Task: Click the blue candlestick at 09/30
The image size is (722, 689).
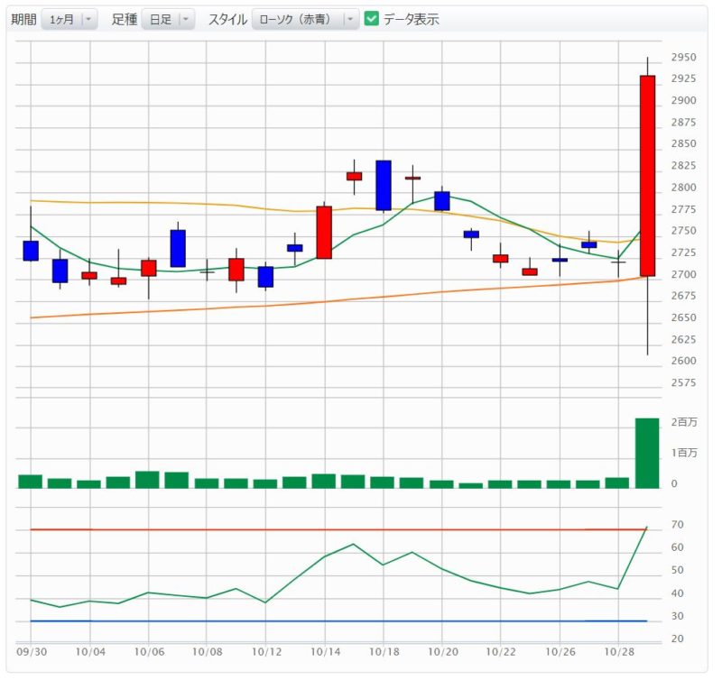Action: click(31, 251)
